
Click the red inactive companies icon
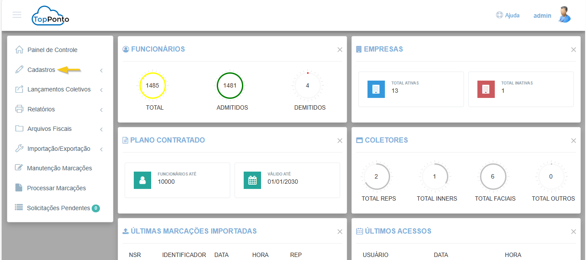(486, 89)
